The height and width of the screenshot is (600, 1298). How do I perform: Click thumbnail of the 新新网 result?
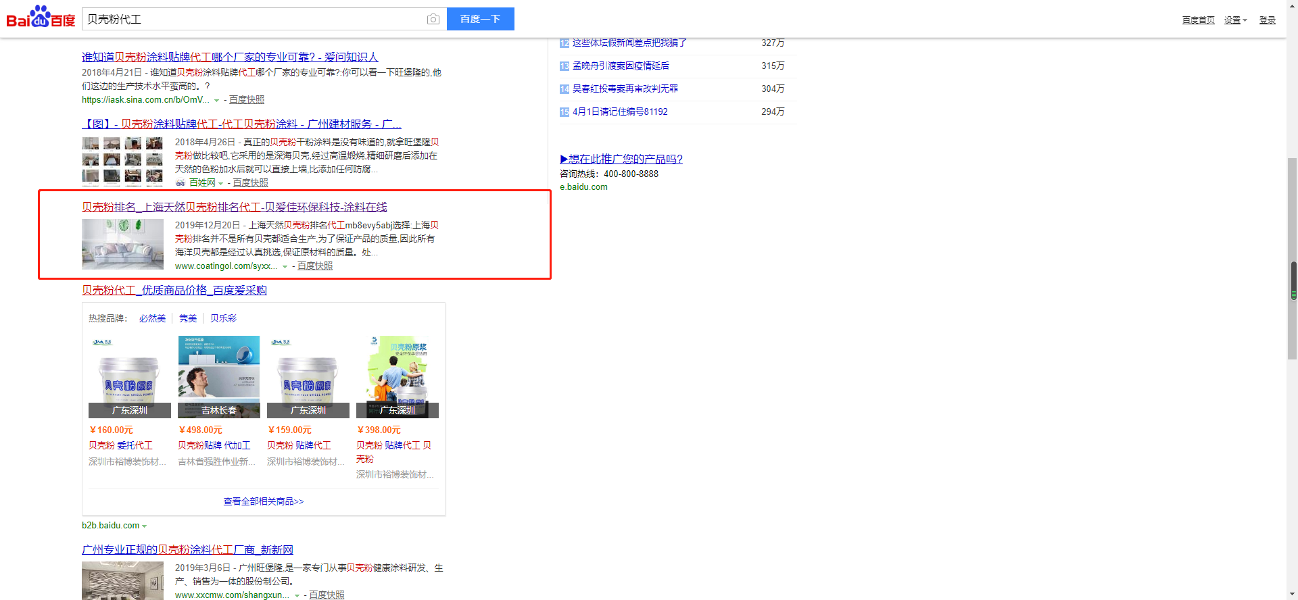[122, 581]
